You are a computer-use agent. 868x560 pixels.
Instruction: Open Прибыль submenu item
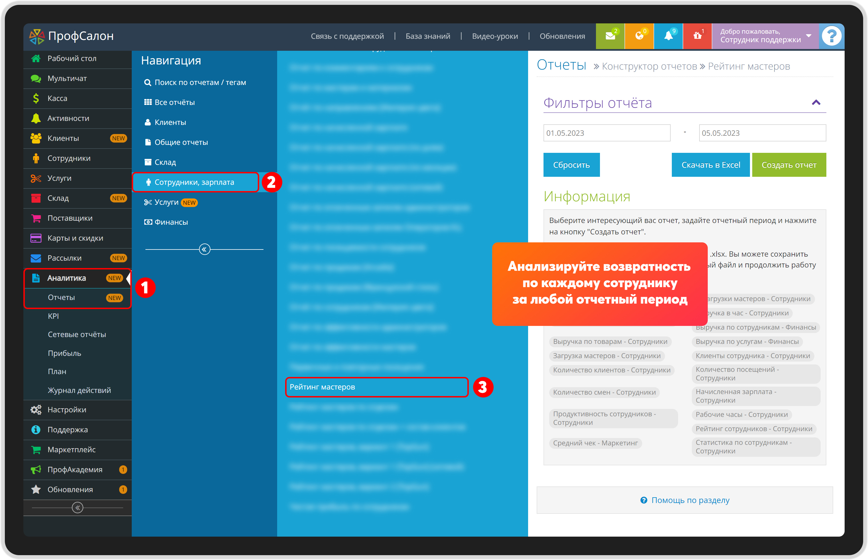pos(78,354)
